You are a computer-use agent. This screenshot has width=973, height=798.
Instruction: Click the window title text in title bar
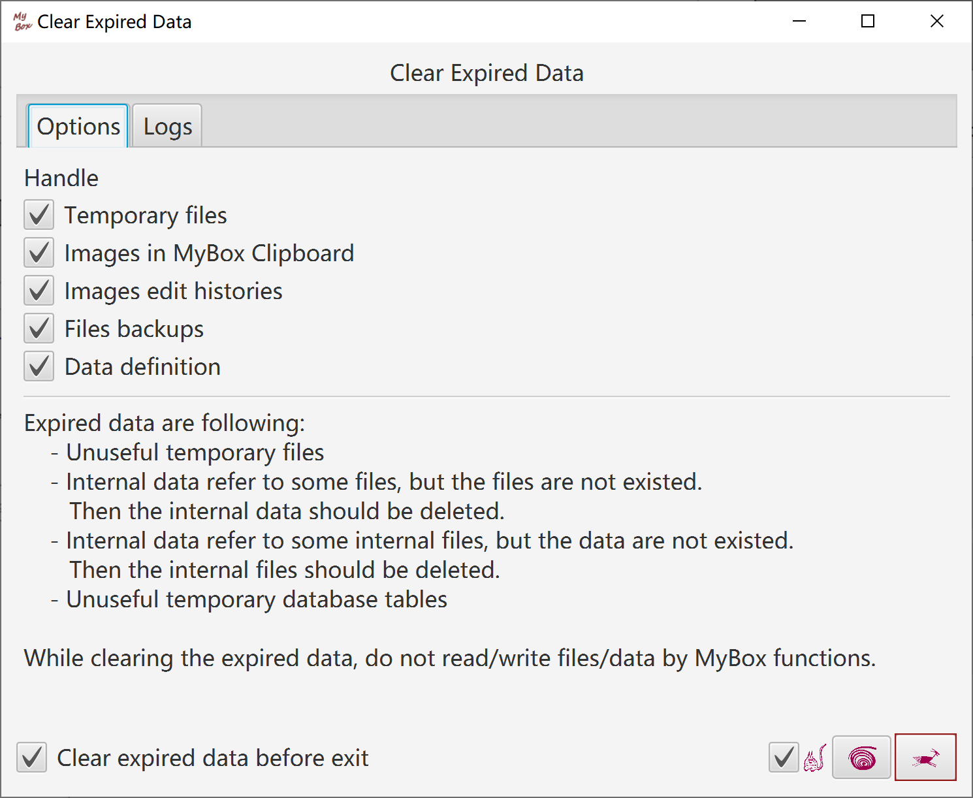114,22
